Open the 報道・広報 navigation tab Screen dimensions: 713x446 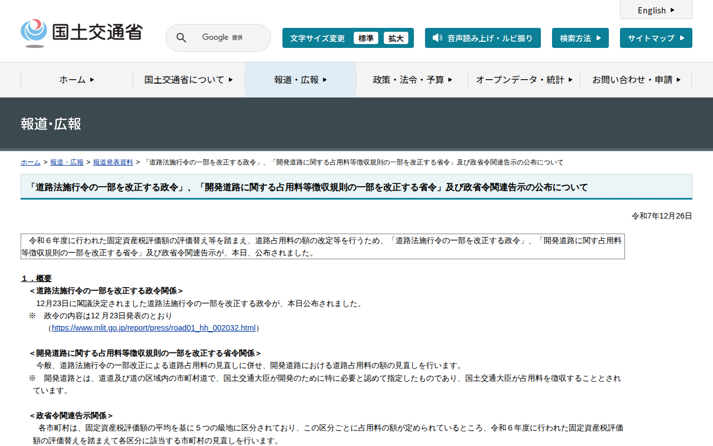pos(300,80)
